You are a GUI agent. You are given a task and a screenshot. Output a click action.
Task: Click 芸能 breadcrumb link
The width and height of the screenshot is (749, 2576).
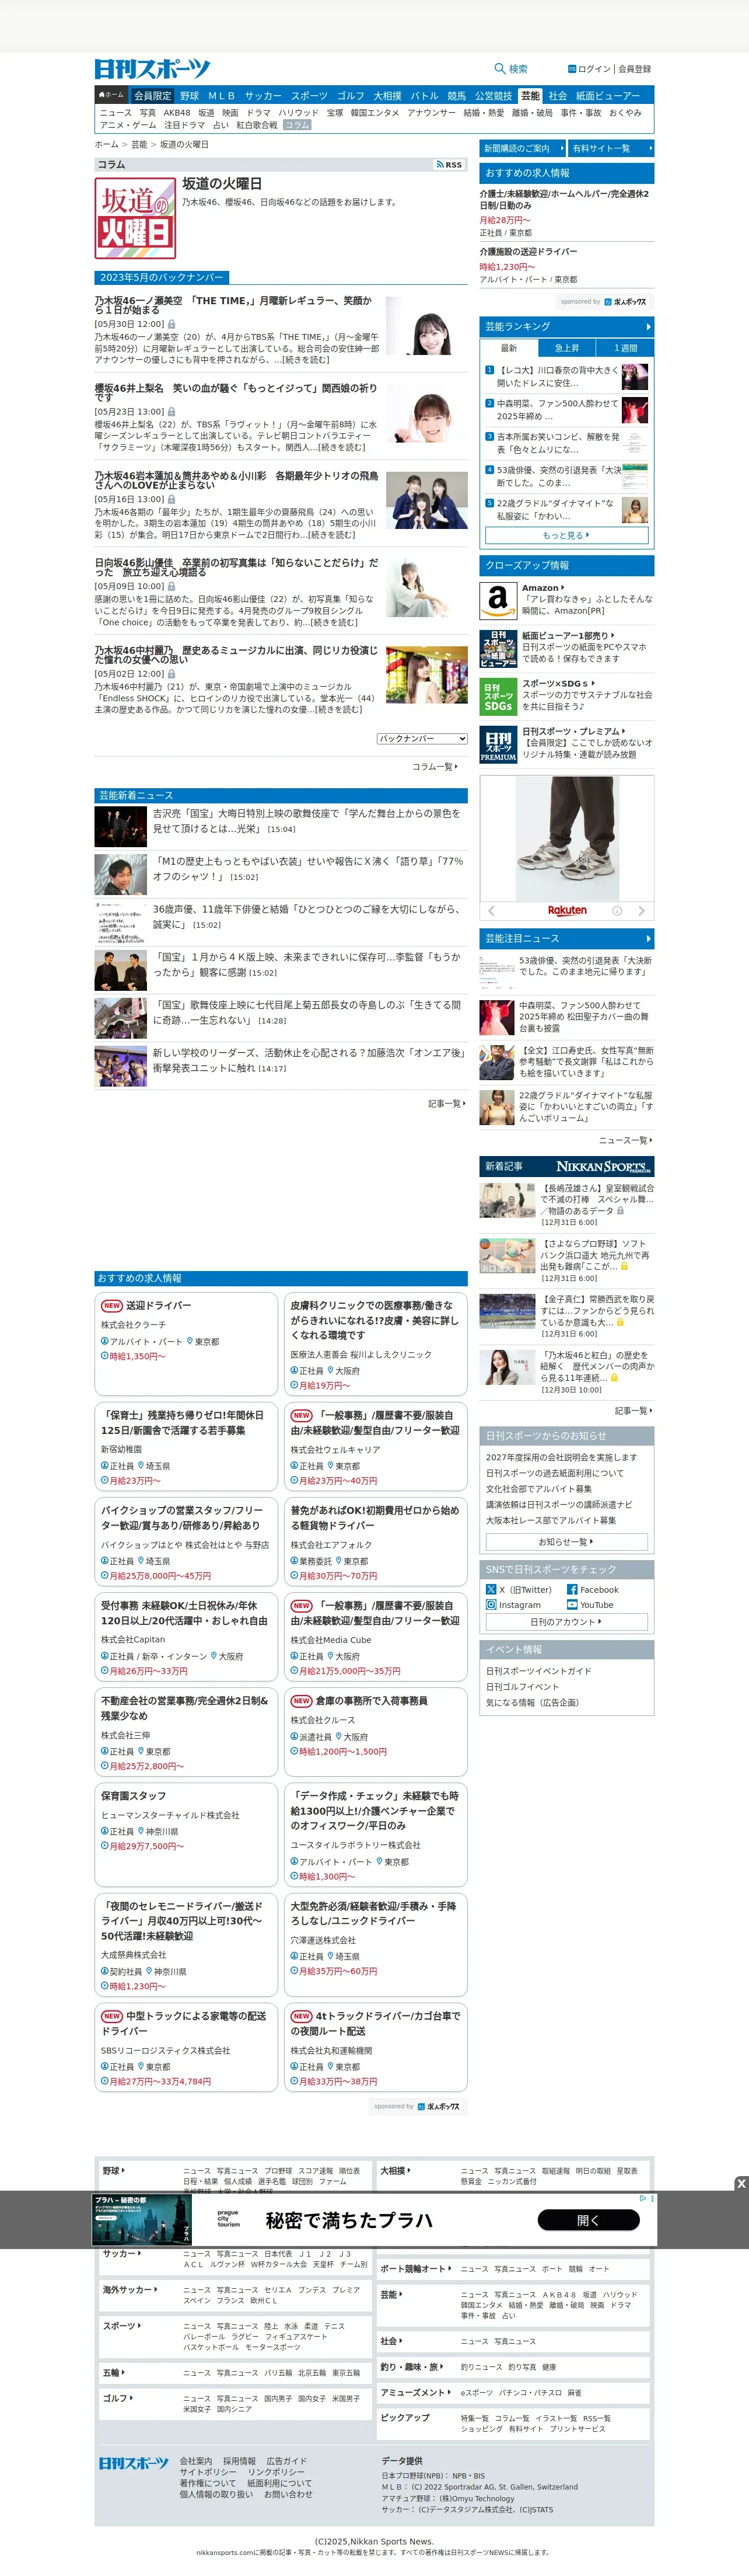coord(139,145)
